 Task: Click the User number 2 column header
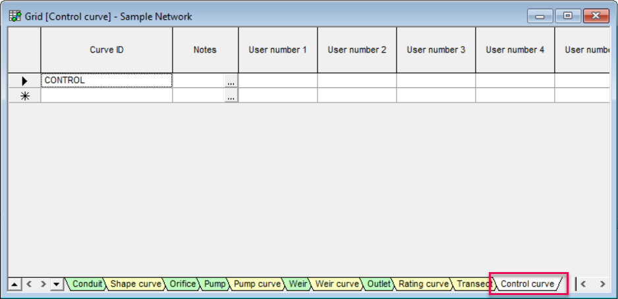(x=357, y=50)
